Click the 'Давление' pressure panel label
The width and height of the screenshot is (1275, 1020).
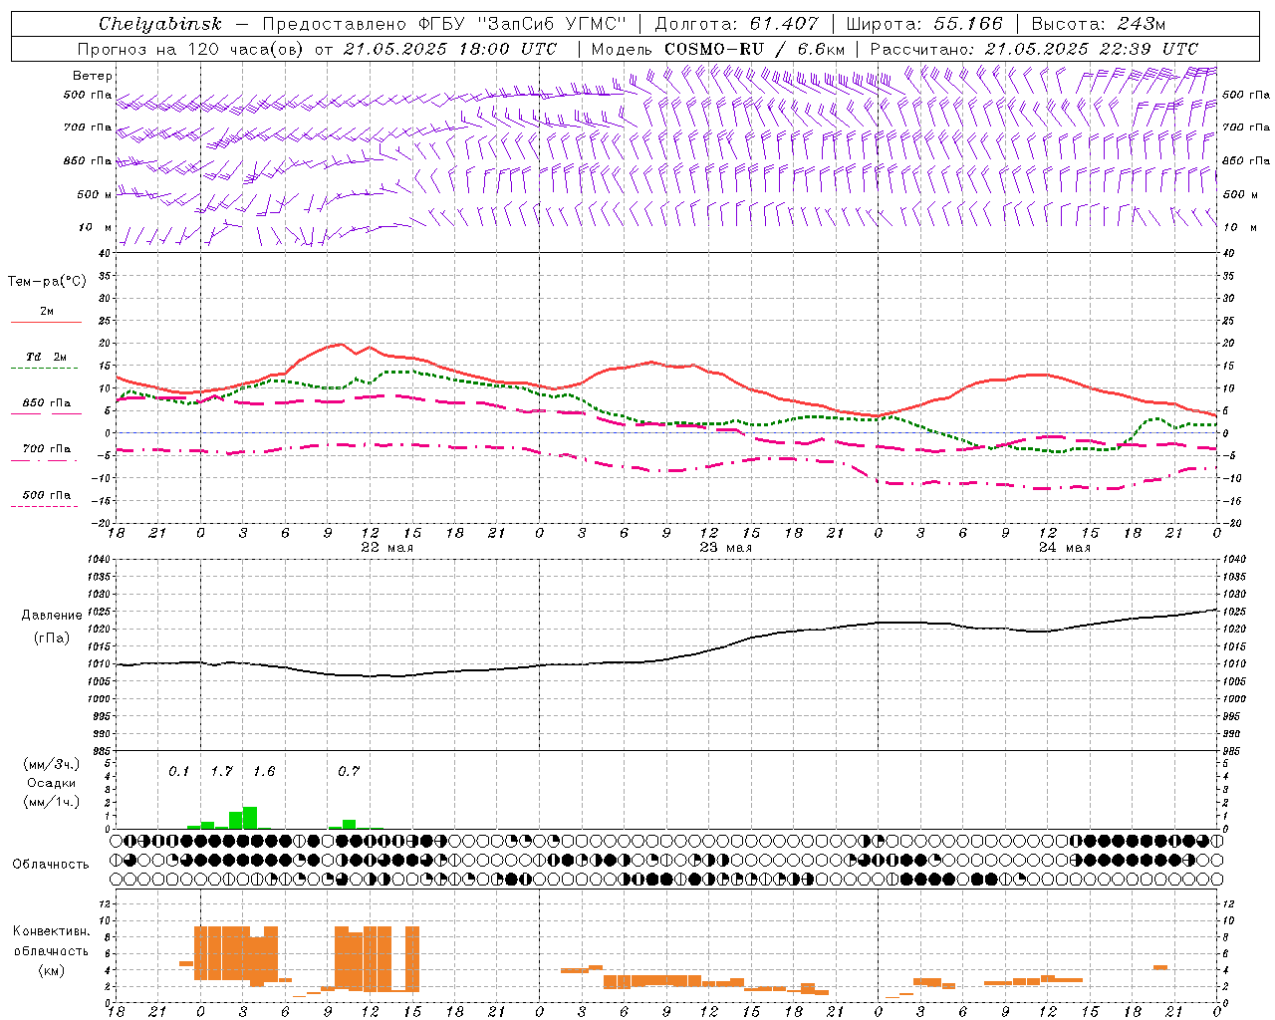[x=51, y=616]
